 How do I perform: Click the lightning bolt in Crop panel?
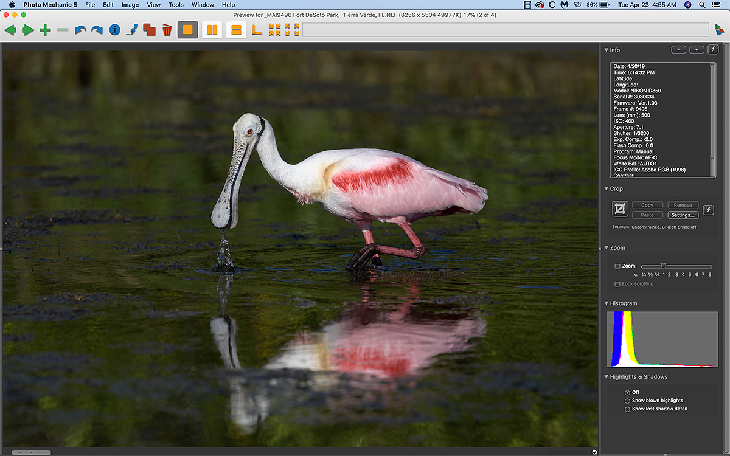(x=708, y=210)
